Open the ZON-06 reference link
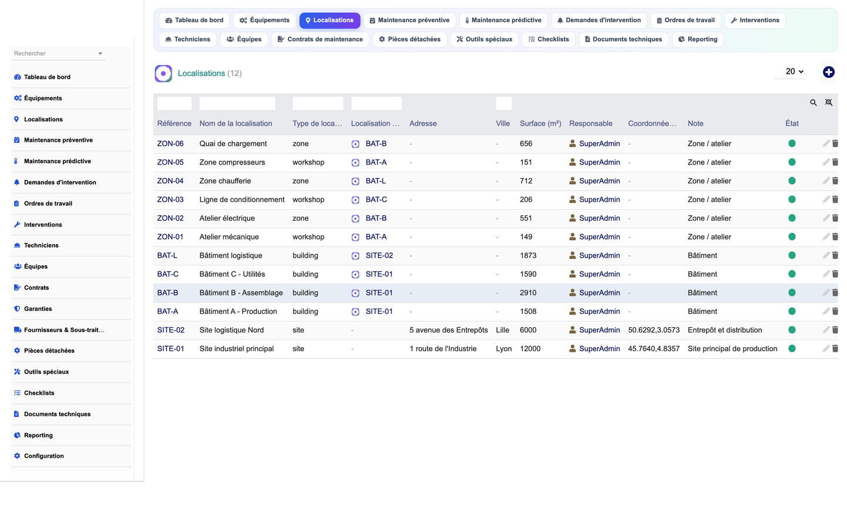847x524 pixels. [x=170, y=143]
